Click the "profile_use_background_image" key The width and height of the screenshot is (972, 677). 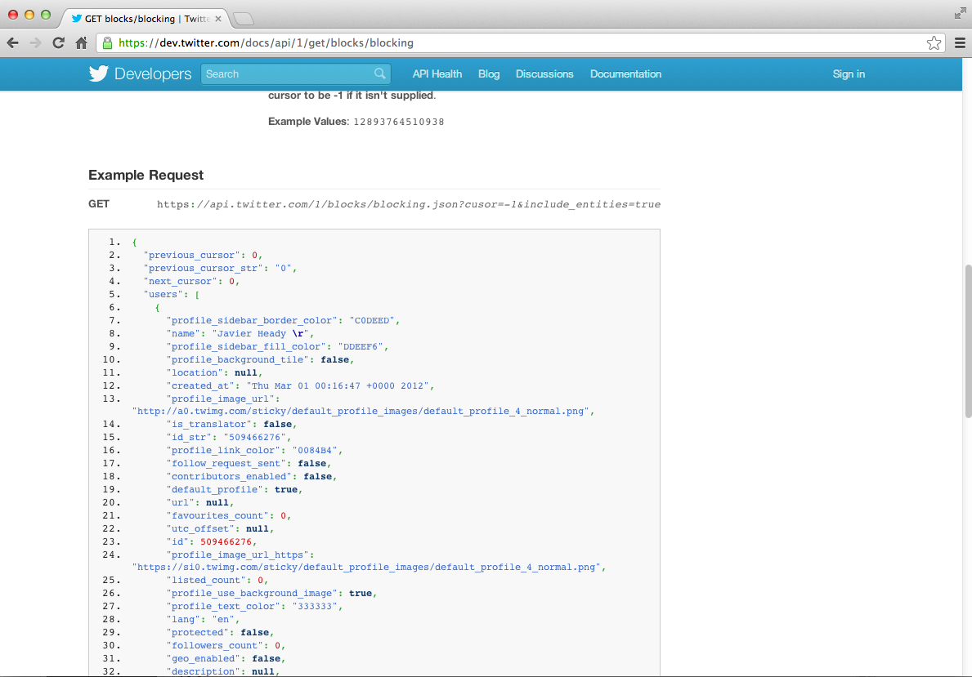tap(252, 593)
